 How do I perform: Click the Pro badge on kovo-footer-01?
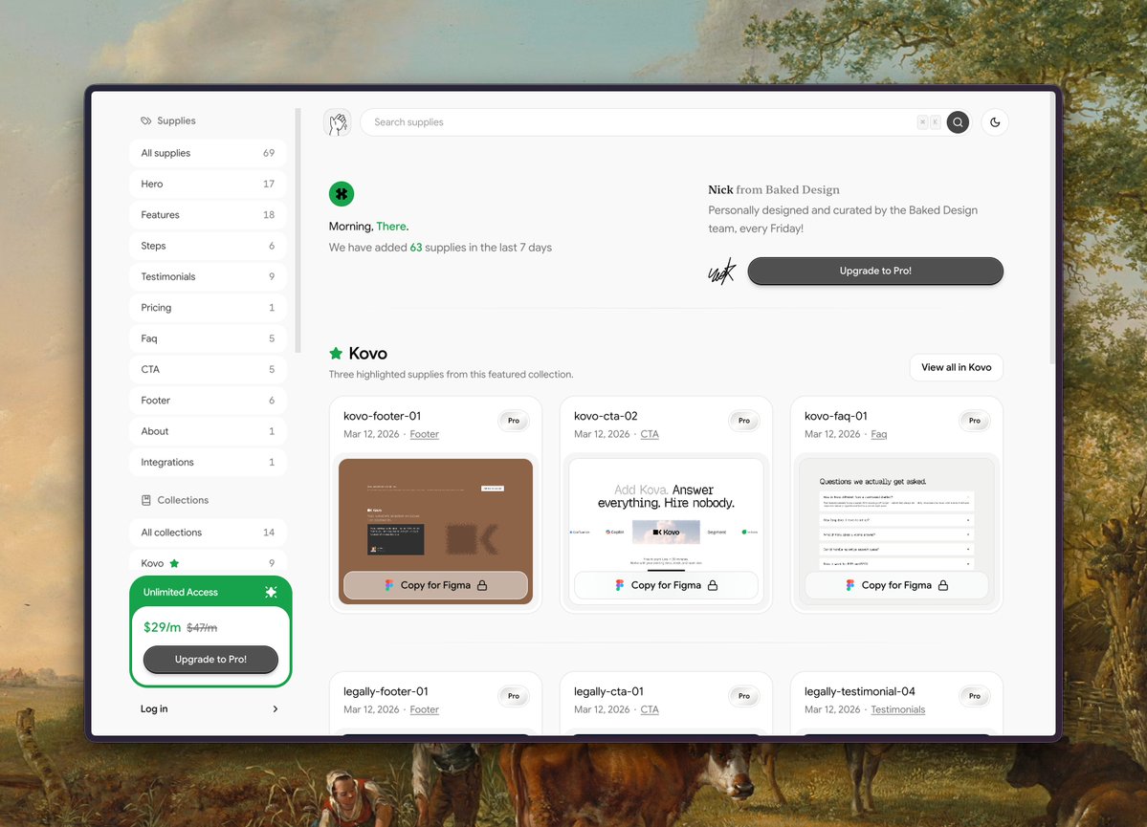[x=514, y=421]
